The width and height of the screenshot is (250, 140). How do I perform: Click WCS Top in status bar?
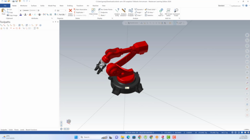[225, 133]
